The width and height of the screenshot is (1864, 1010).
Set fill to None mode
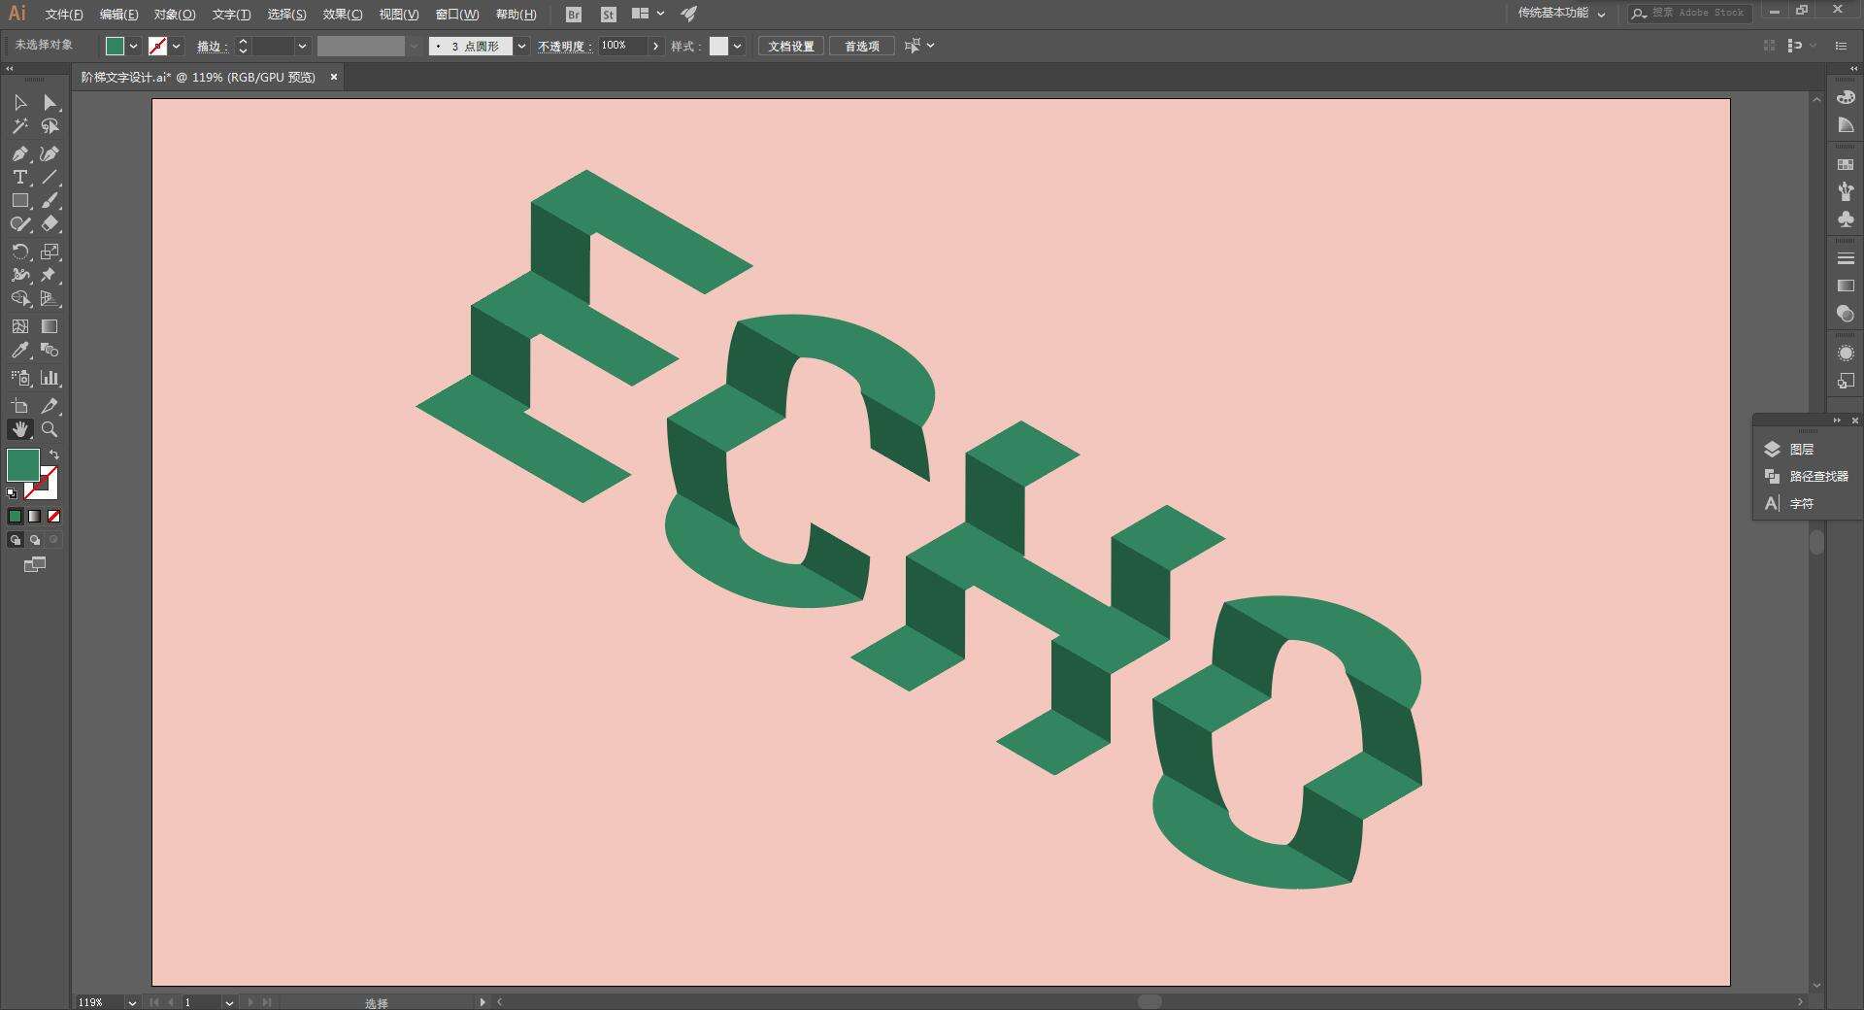pyautogui.click(x=54, y=516)
